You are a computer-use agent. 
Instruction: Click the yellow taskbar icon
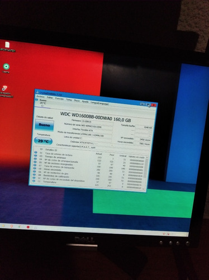(3, 226)
